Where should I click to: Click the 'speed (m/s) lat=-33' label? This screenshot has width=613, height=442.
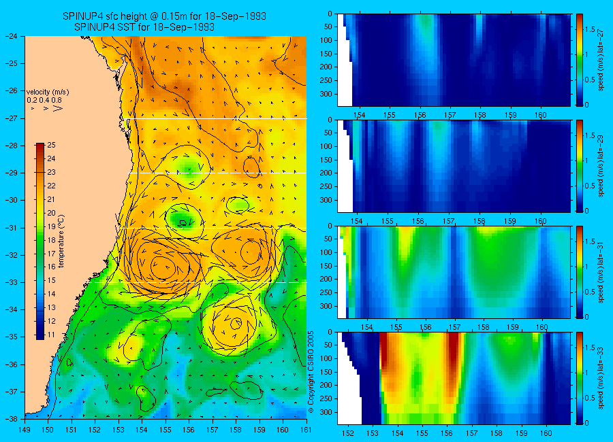click(601, 378)
